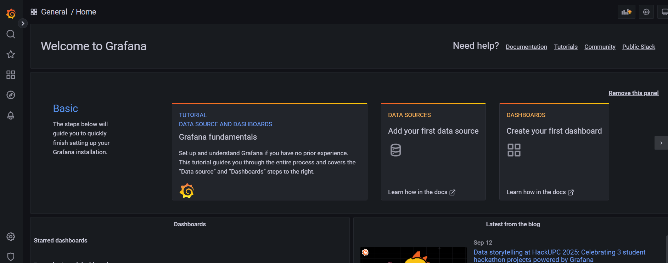Image resolution: width=668 pixels, height=263 pixels.
Task: Click the database icon on data sources card
Action: (395, 150)
